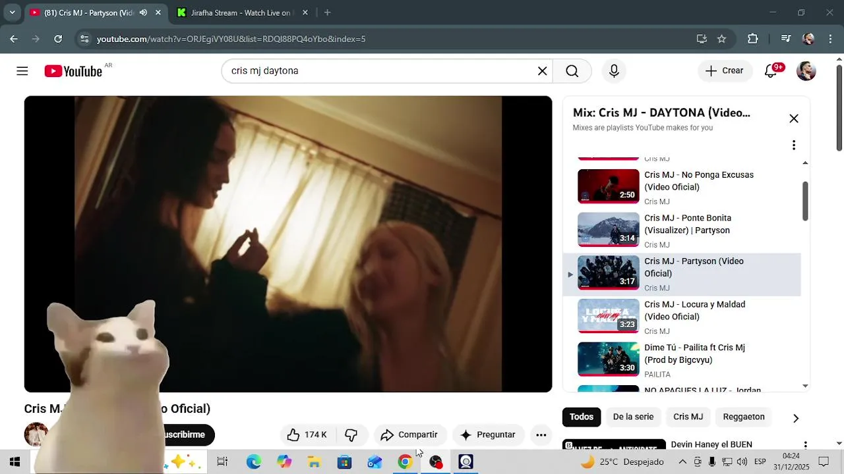Click the video player frame
The height and width of the screenshot is (474, 844).
coord(288,244)
